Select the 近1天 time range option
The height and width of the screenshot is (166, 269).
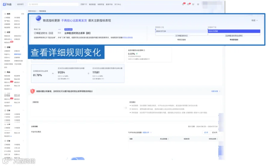(x=206, y=133)
